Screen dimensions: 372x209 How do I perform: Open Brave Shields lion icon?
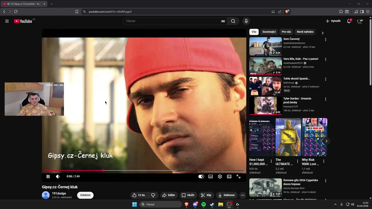[287, 12]
